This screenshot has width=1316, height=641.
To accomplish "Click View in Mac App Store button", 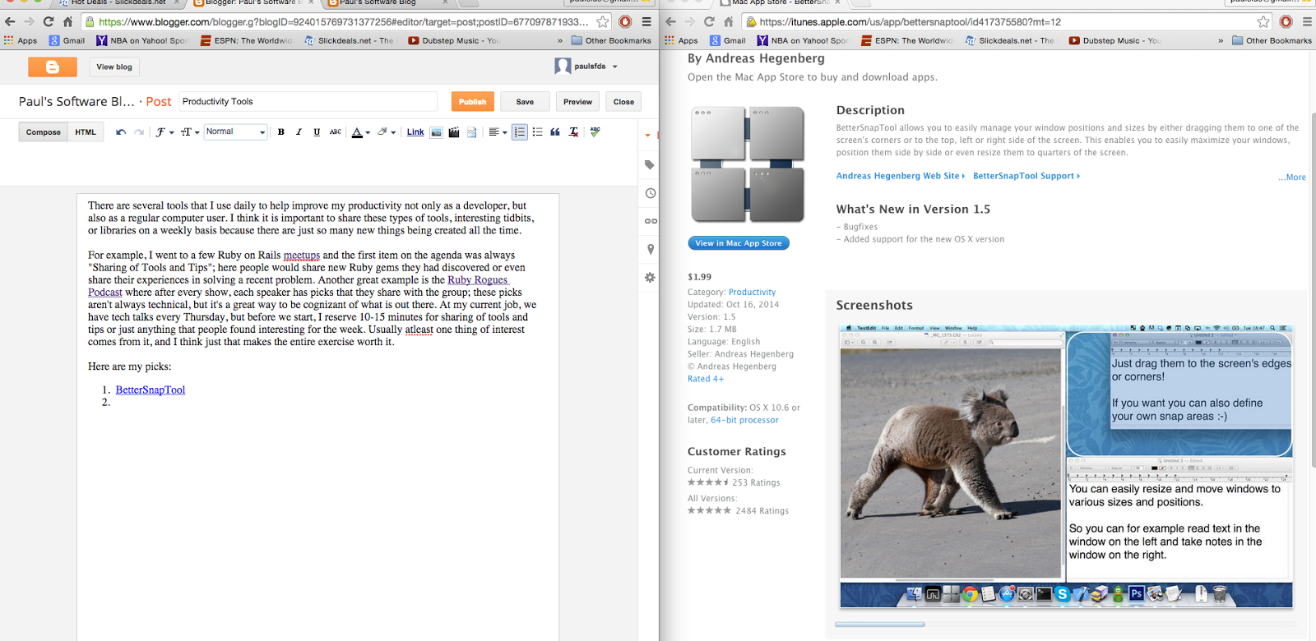I will click(739, 243).
